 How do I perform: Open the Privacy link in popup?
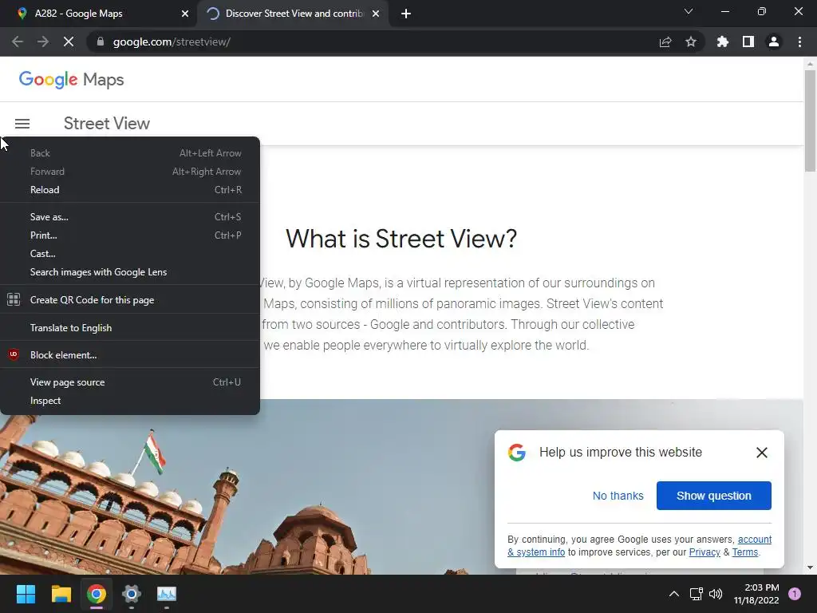point(705,552)
